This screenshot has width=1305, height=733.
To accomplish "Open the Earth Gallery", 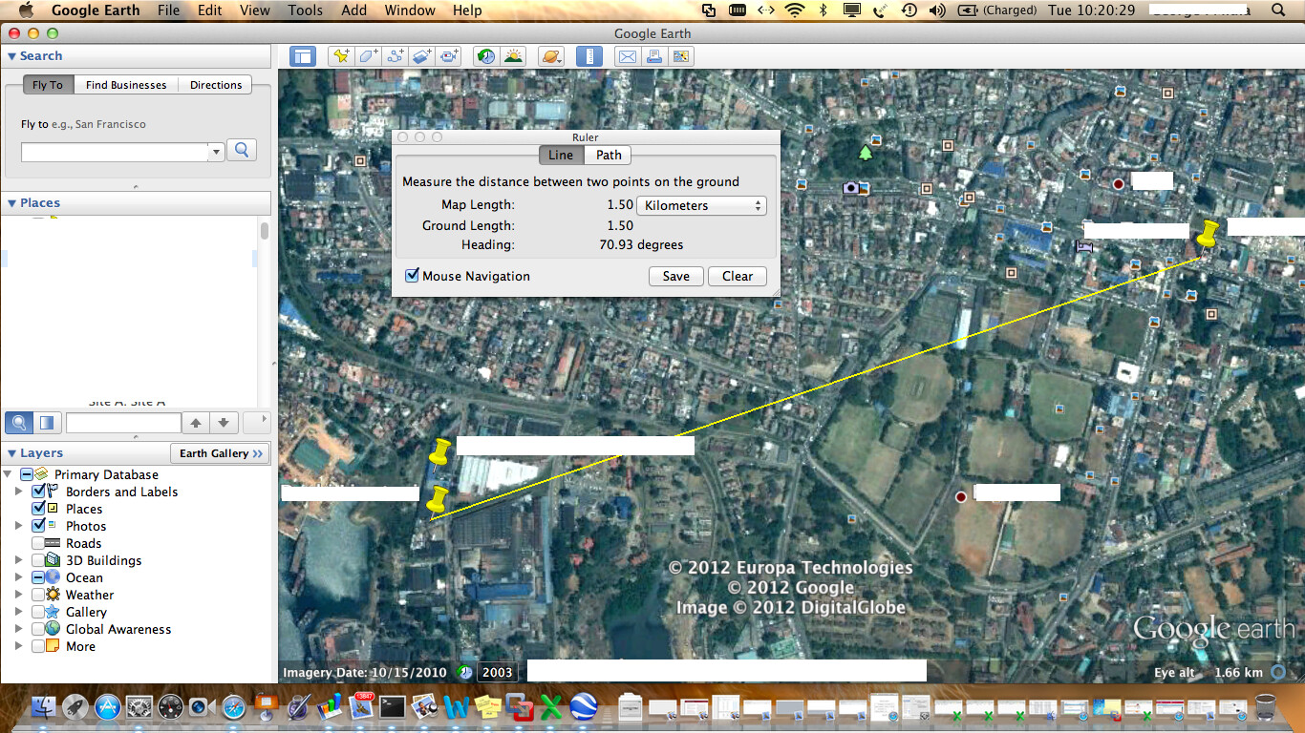I will tap(220, 452).
